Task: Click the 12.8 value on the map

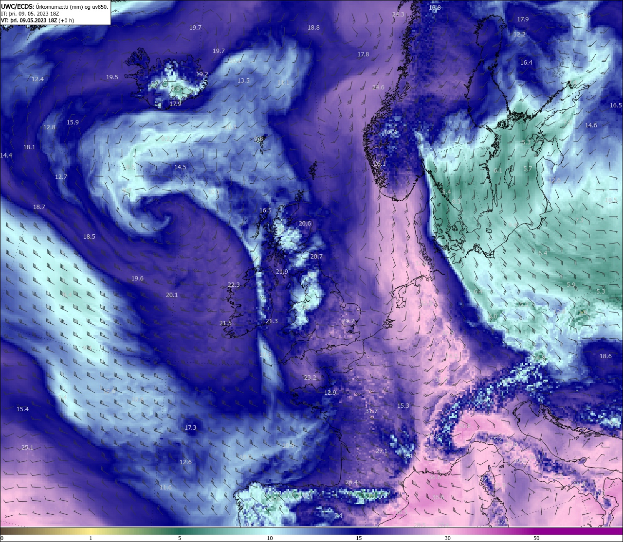Action: tap(49, 127)
